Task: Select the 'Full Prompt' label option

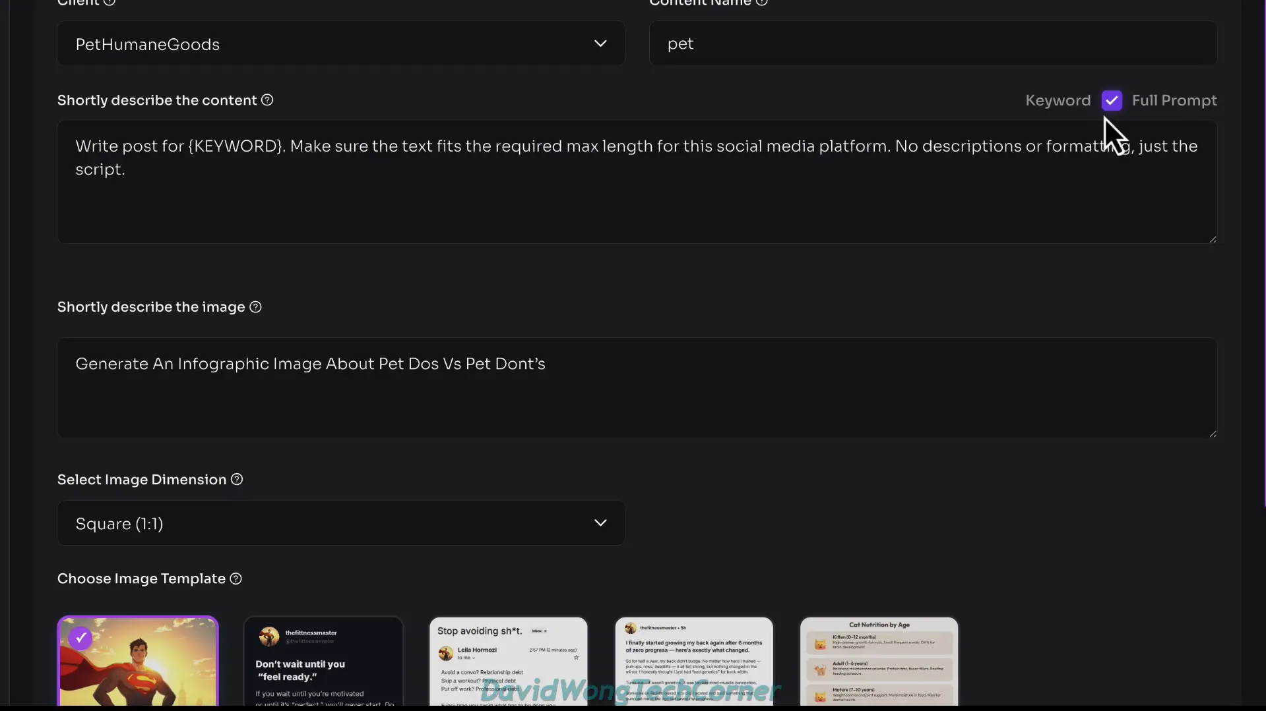Action: click(x=1174, y=100)
